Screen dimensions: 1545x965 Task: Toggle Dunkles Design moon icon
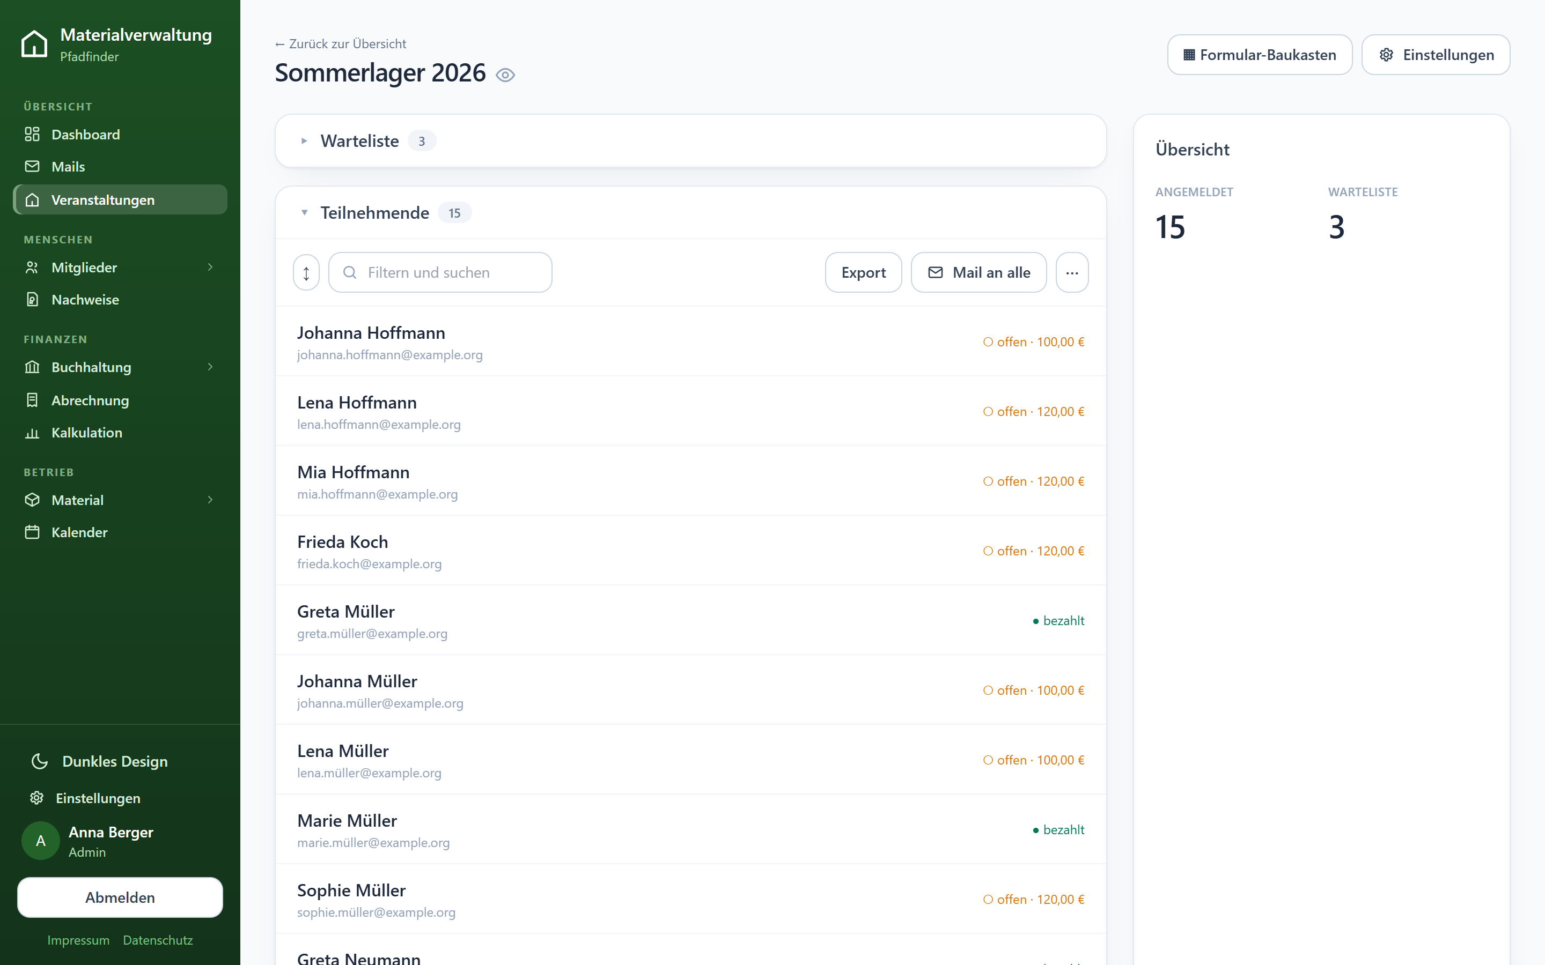tap(40, 761)
